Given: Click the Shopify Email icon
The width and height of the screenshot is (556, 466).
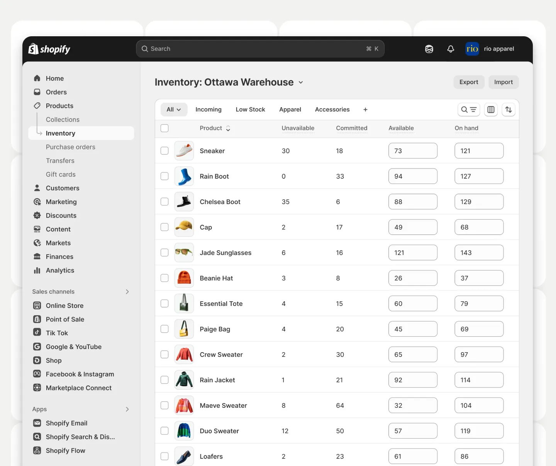Looking at the screenshot, I should tap(37, 423).
